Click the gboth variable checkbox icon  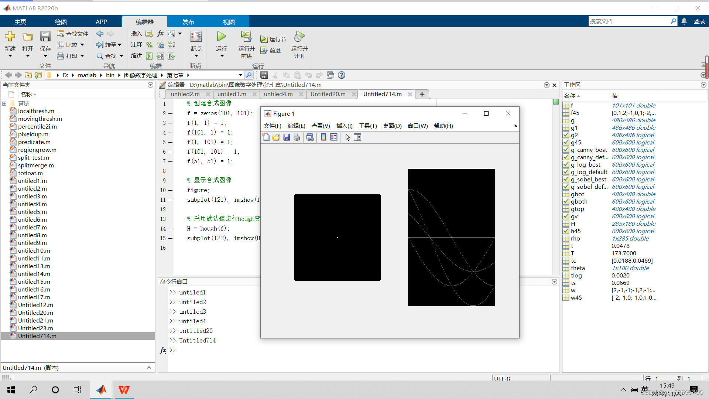click(566, 202)
